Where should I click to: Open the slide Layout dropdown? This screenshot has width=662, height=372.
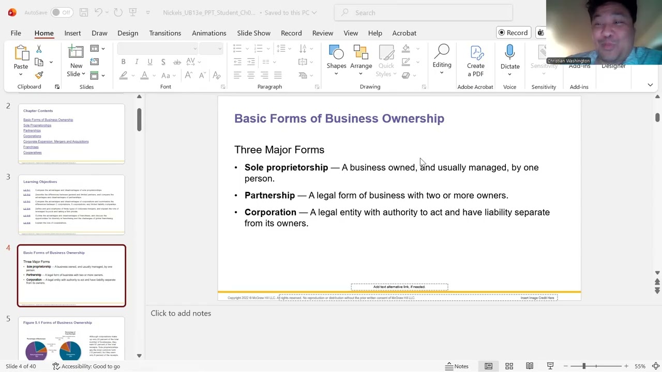(x=97, y=49)
